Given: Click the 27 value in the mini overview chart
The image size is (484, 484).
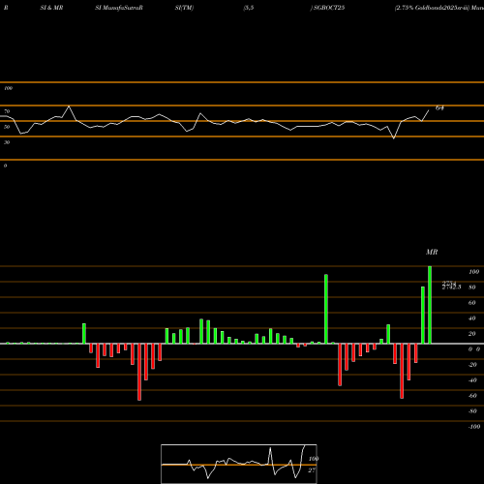Looking at the screenshot, I should [x=312, y=470].
